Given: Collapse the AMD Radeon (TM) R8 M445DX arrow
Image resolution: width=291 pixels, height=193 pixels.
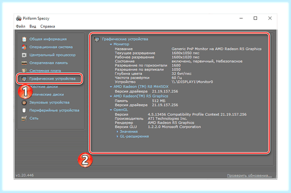Looking at the screenshot, I should coord(111,87).
